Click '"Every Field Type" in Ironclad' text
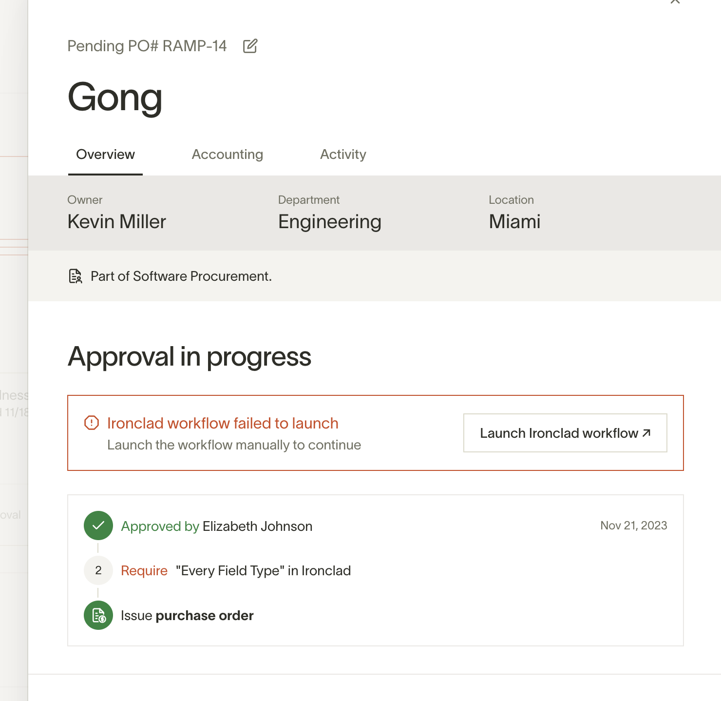Screen dimensions: 721x701 [264, 571]
